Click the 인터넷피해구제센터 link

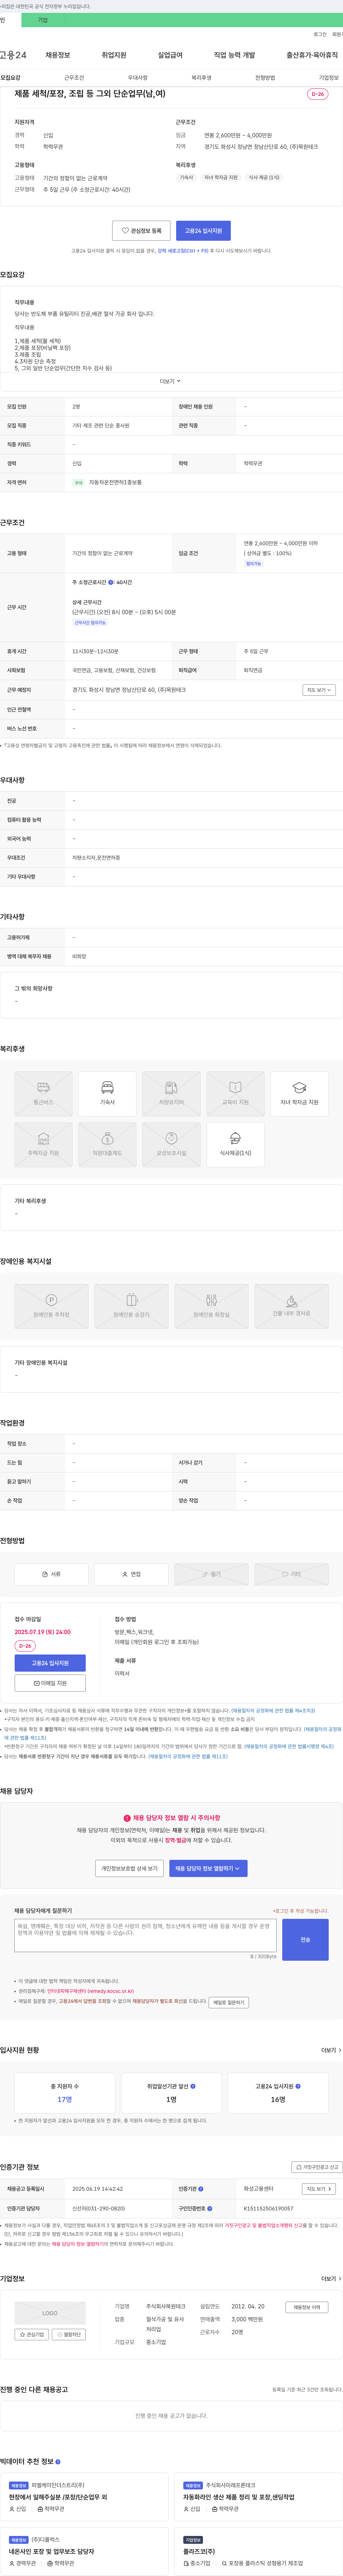90,1991
